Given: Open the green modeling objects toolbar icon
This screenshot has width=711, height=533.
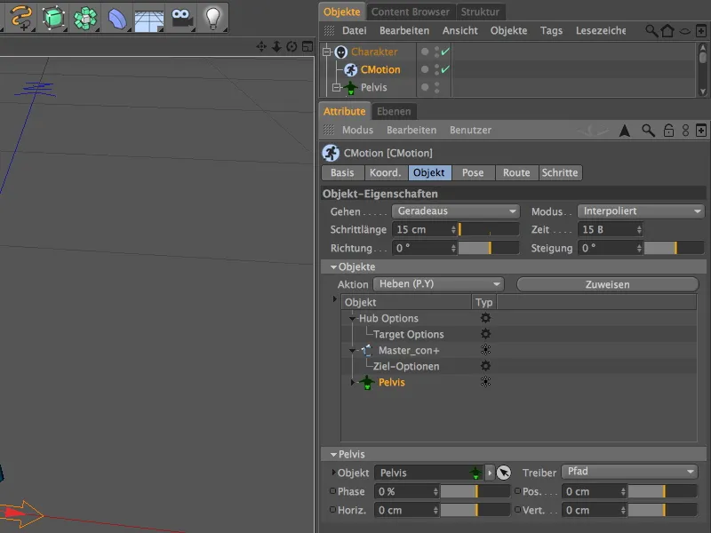Looking at the screenshot, I should pos(85,16).
